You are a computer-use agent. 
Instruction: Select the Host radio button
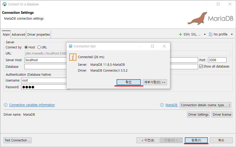tap(26, 47)
